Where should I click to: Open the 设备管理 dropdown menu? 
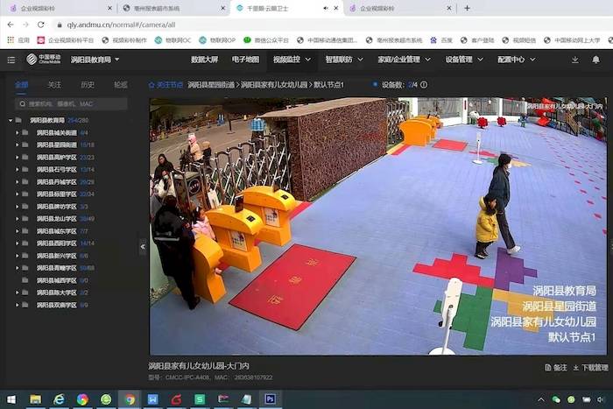464,60
